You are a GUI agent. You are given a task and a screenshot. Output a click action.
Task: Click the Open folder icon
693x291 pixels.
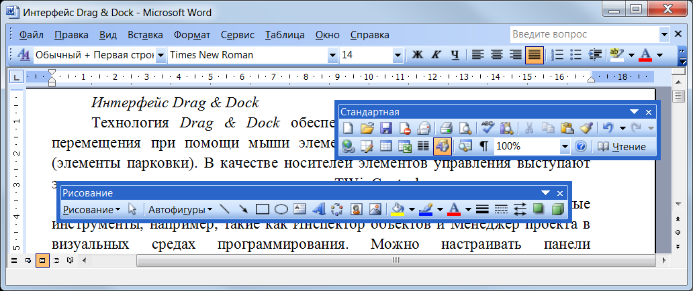pos(367,129)
